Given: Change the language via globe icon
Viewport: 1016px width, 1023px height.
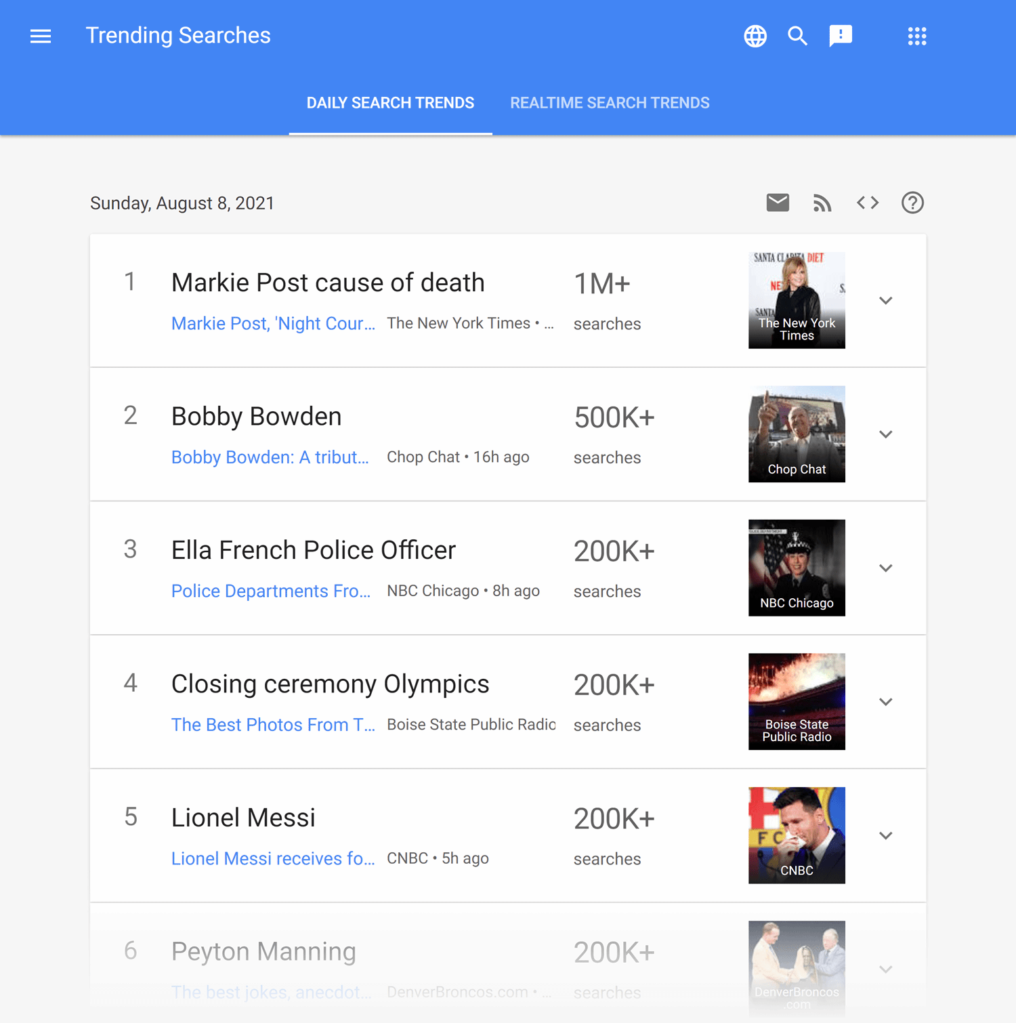Looking at the screenshot, I should [755, 36].
